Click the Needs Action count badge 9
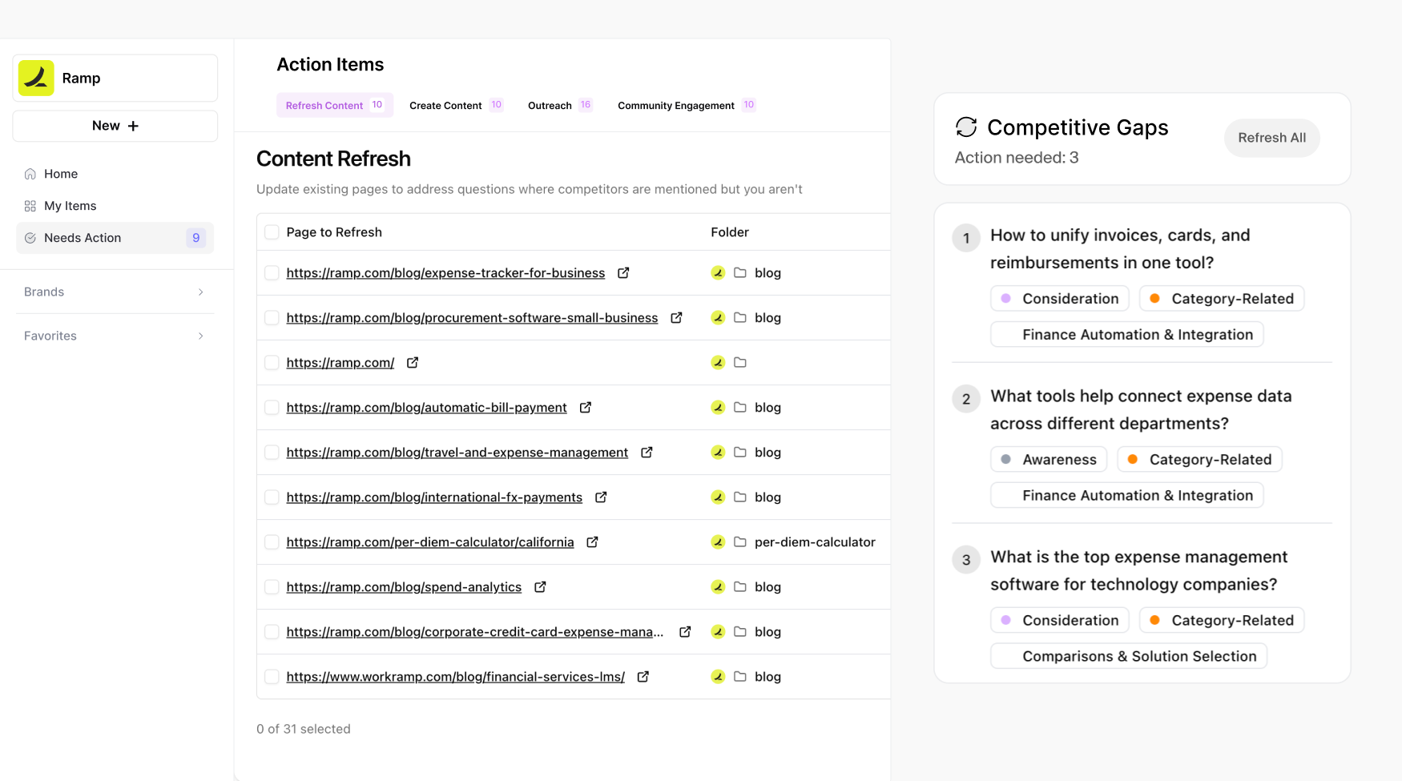 (x=195, y=238)
